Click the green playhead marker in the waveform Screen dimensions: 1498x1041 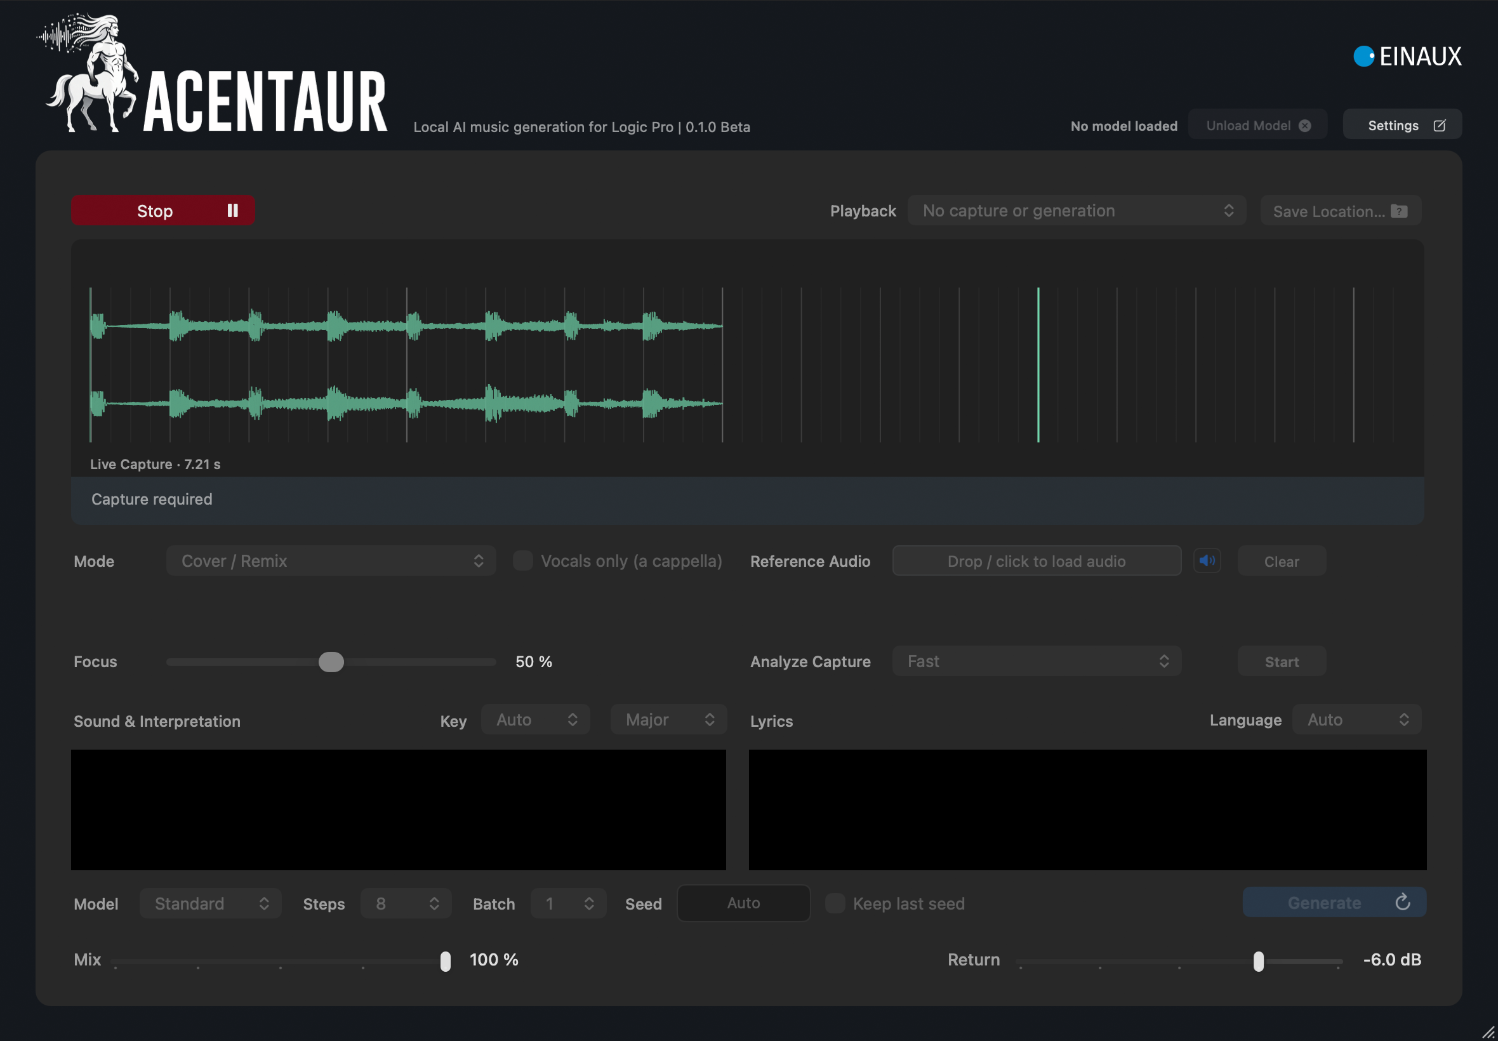point(1039,364)
